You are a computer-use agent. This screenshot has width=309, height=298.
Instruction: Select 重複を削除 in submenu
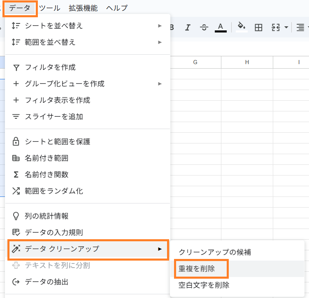coord(237,269)
